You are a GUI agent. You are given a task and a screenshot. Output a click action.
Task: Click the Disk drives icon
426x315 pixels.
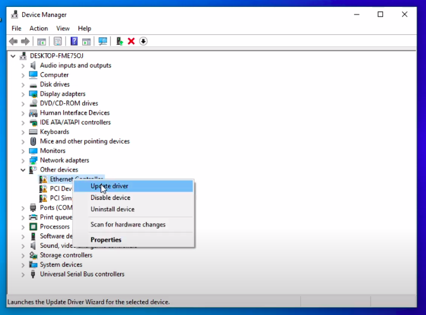33,85
